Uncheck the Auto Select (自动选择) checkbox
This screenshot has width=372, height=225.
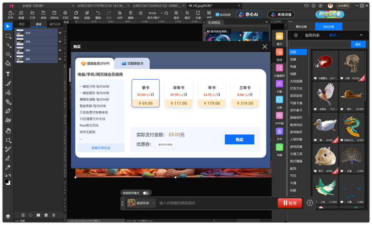217,14
